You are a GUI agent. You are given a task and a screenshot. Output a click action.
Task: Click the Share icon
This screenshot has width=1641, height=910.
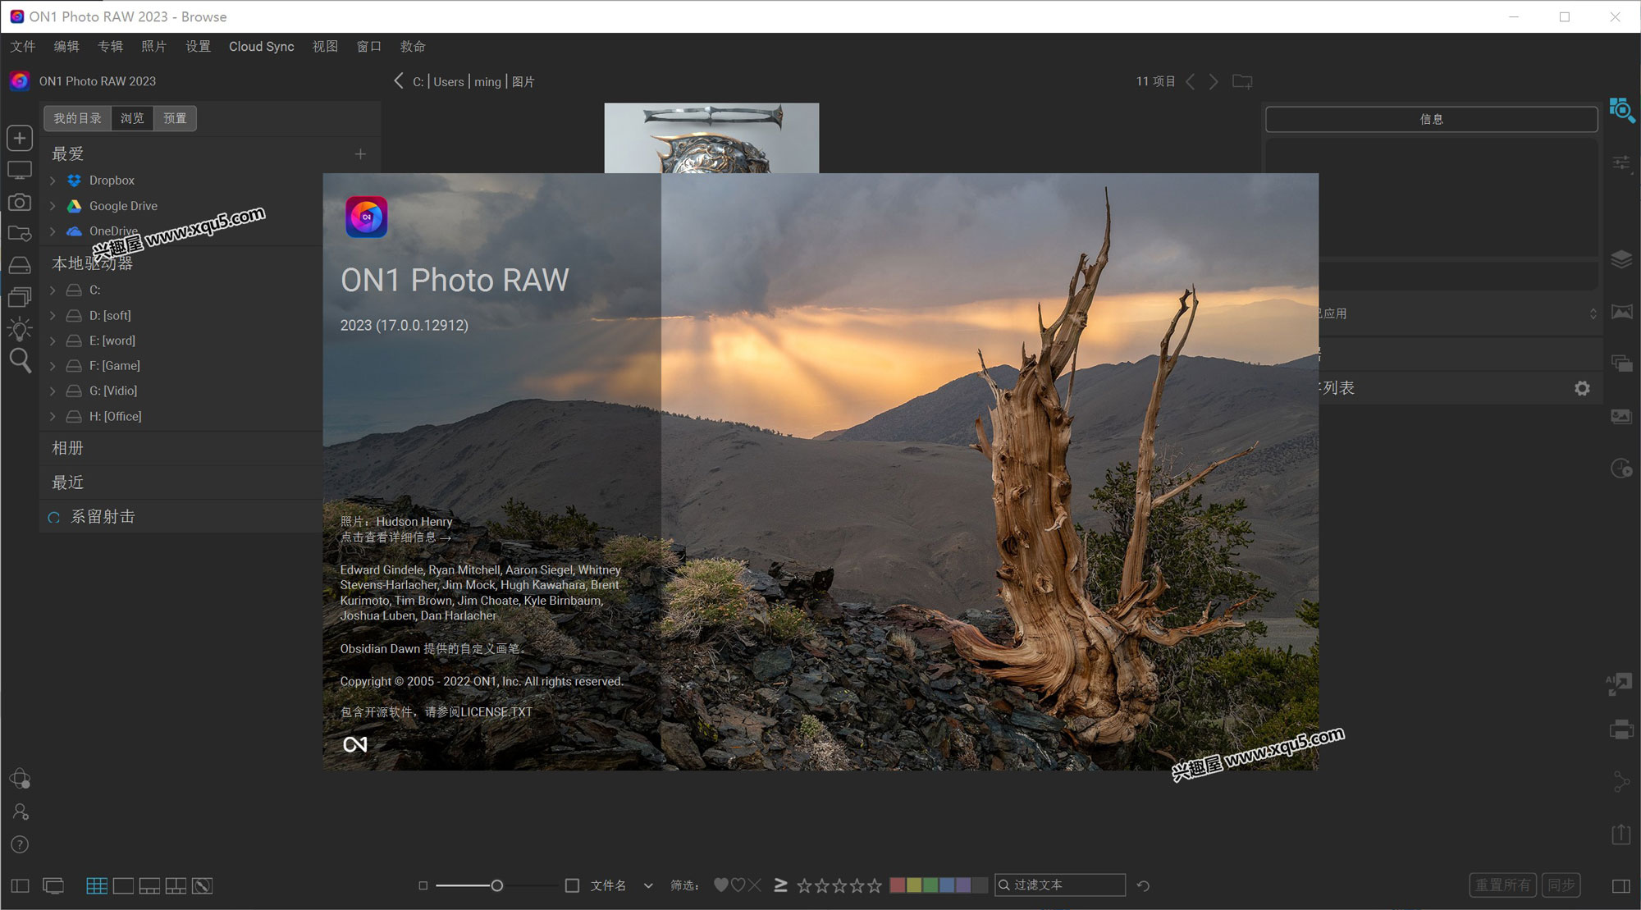click(x=1621, y=781)
